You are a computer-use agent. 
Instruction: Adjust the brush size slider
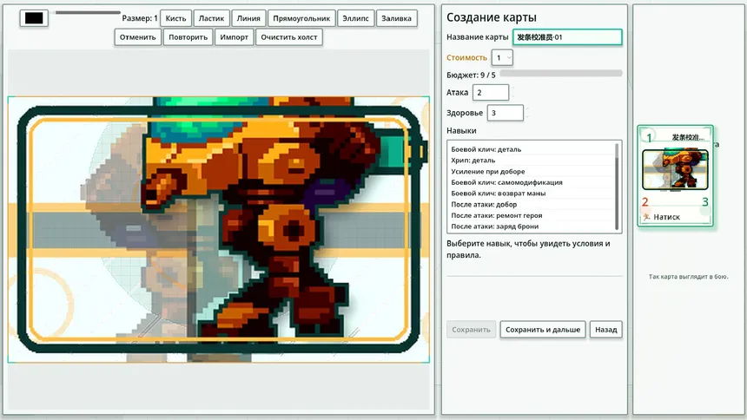pos(88,12)
